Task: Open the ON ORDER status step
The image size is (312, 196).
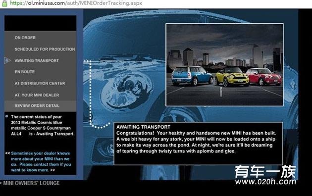Action: [25, 38]
